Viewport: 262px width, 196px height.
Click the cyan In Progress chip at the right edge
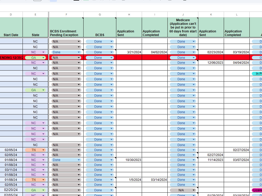click(257, 74)
